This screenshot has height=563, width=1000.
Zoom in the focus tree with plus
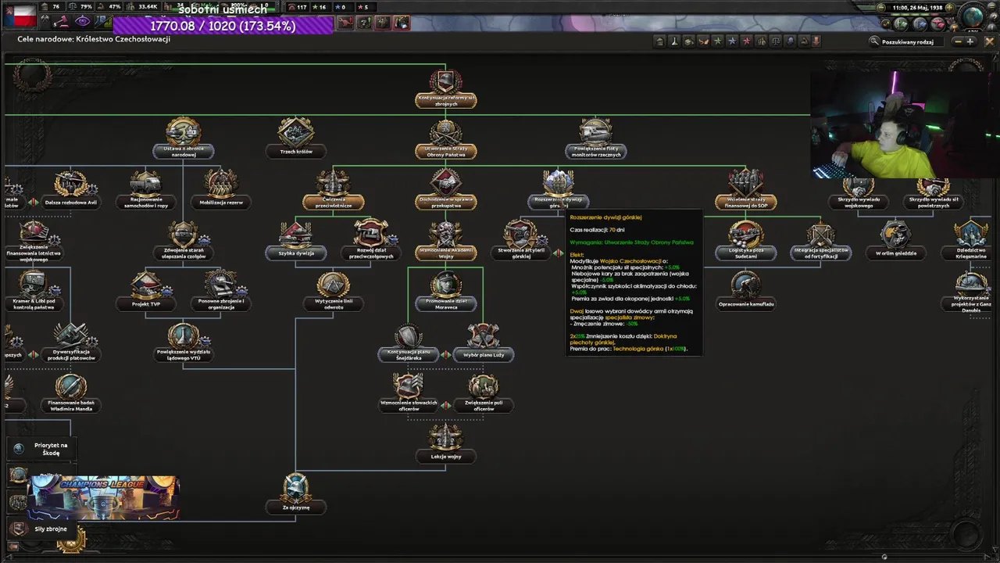pyautogui.click(x=970, y=41)
